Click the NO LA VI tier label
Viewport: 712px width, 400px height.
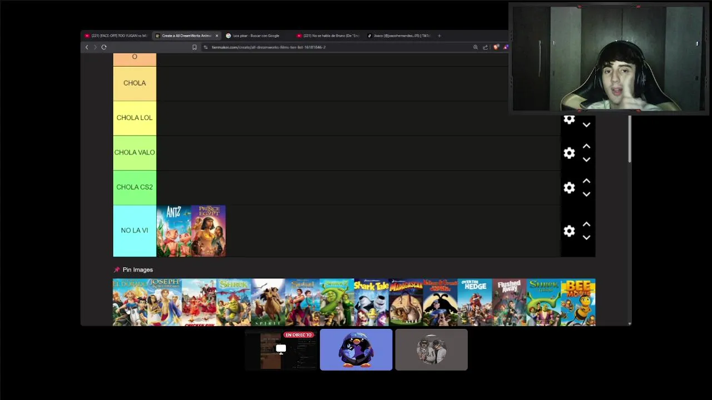point(135,231)
